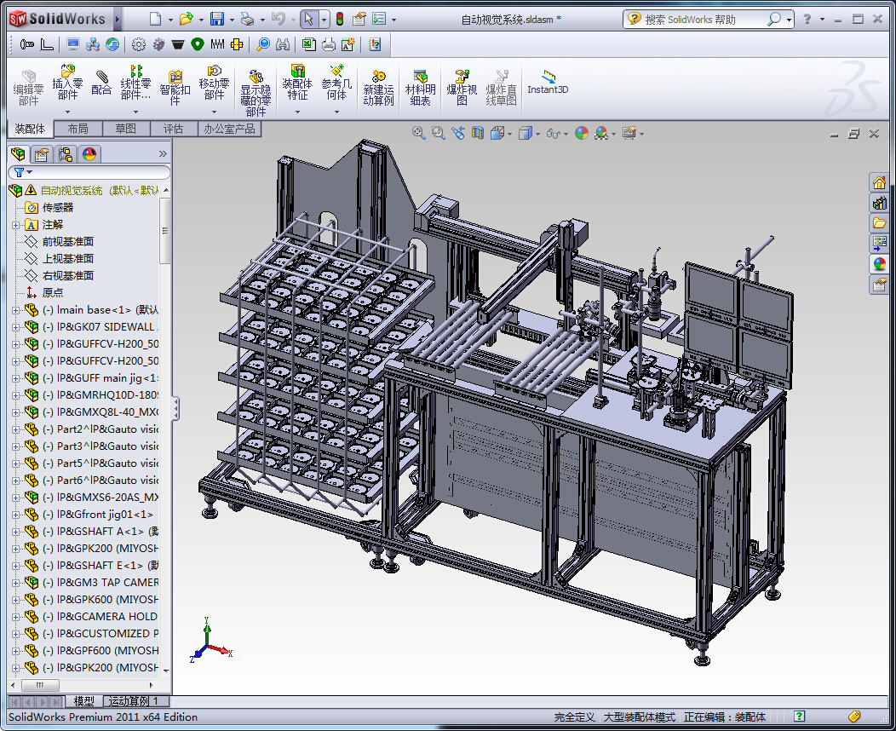
Task: Open the Display Style dropdown arrow
Action: [x=537, y=135]
